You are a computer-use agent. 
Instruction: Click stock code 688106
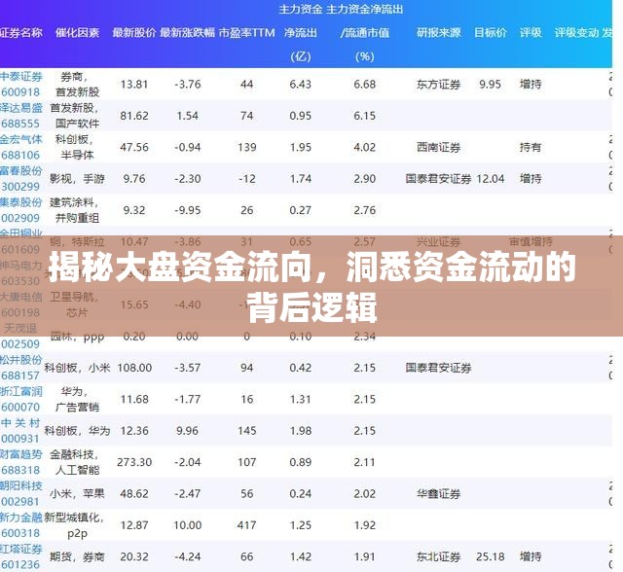click(20, 156)
